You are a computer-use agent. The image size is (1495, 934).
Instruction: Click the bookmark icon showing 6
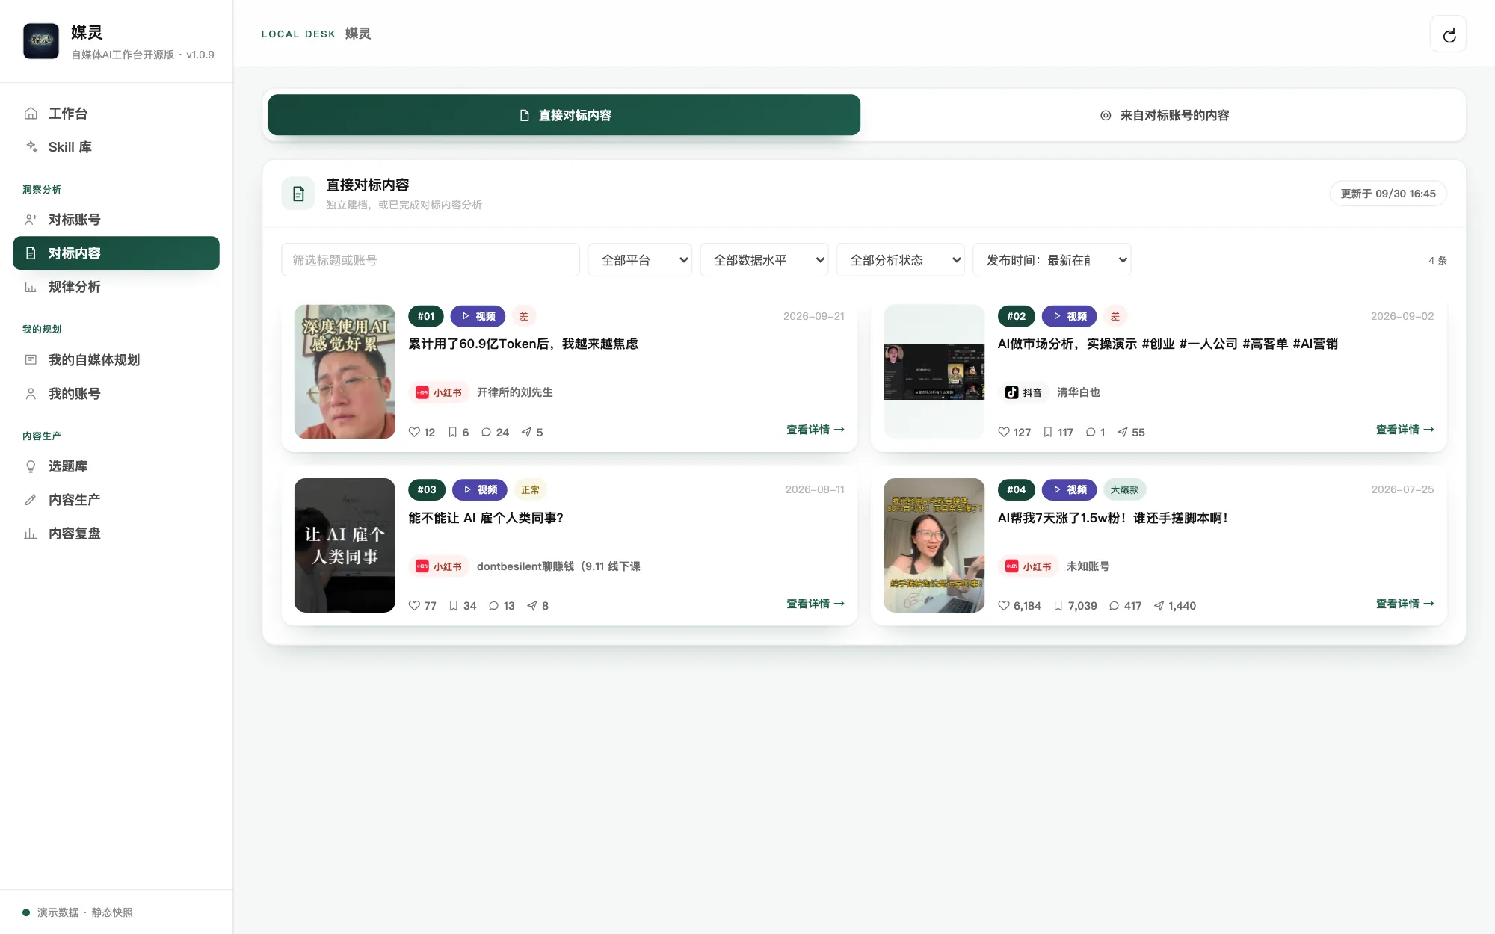[x=452, y=432]
